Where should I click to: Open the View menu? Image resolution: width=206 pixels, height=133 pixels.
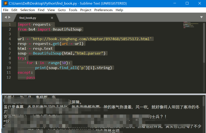click(51, 10)
